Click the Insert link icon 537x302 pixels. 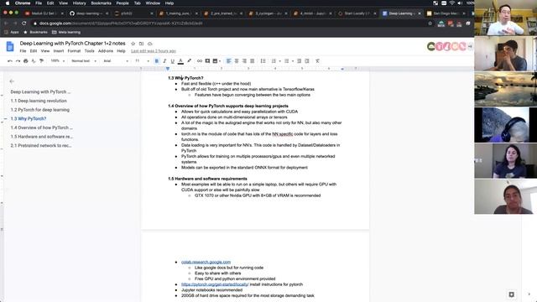coord(200,61)
